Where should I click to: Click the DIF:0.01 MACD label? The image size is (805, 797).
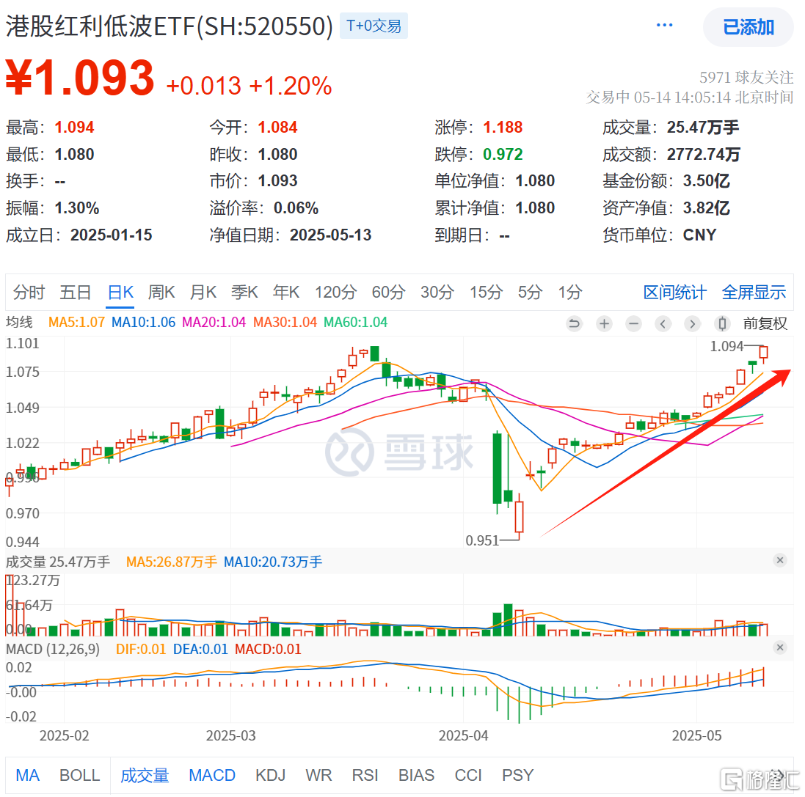[141, 649]
